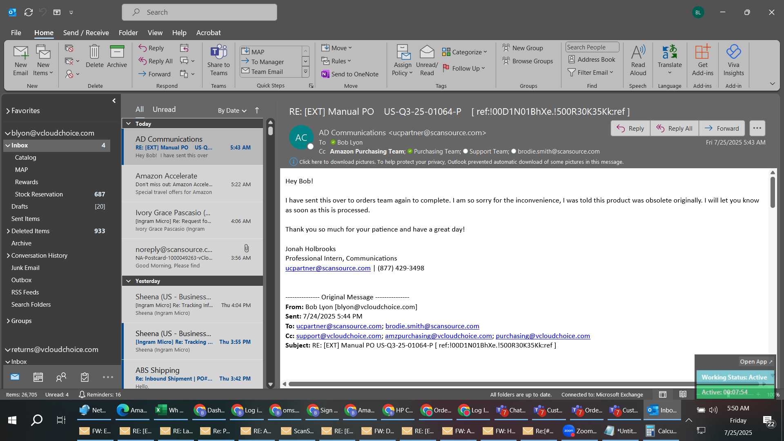784x441 pixels.
Task: Open the Address Book
Action: click(592, 60)
